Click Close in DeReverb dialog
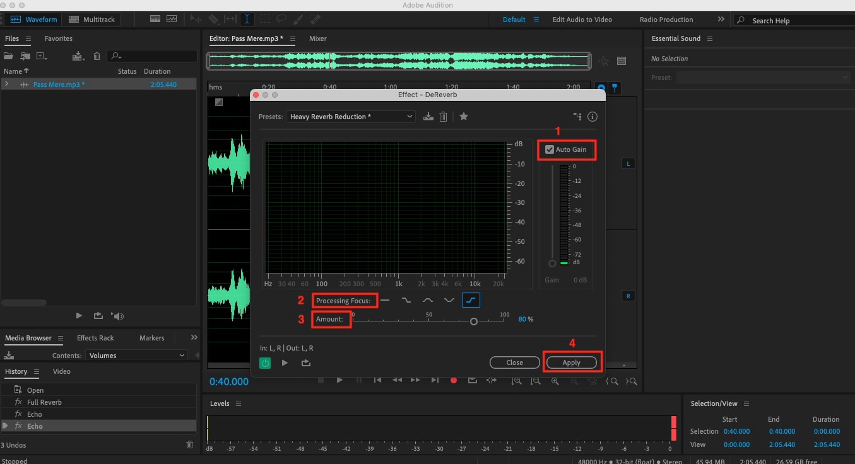Image resolution: width=855 pixels, height=464 pixels. point(515,362)
